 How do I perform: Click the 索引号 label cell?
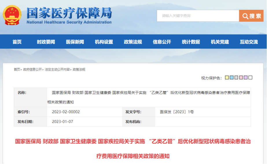[30, 112]
